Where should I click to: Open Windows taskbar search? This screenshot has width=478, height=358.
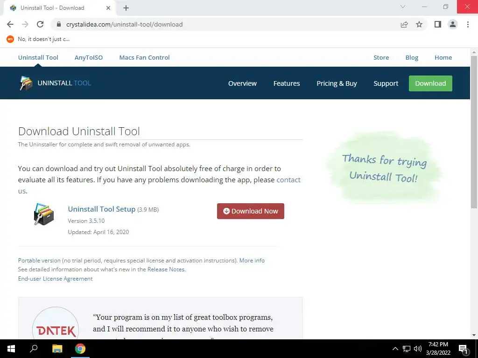tap(34, 349)
